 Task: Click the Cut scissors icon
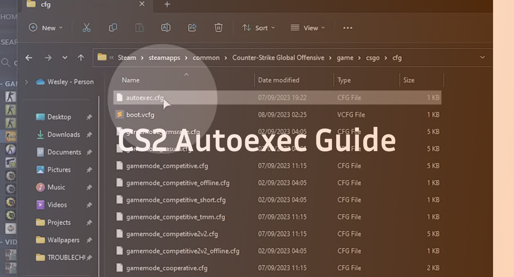86,28
